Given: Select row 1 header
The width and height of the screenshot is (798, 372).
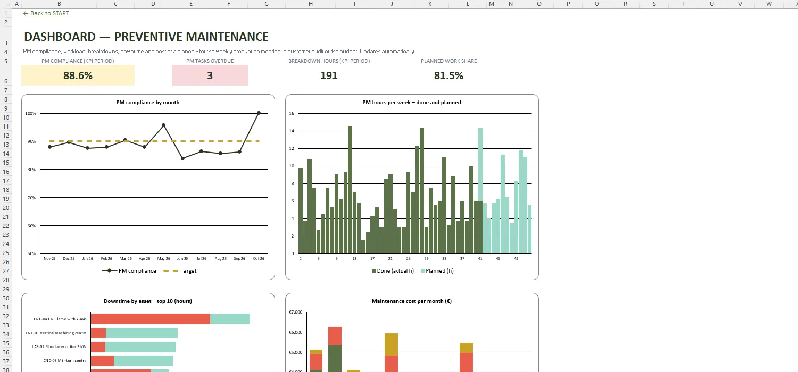Looking at the screenshot, I should 6,13.
